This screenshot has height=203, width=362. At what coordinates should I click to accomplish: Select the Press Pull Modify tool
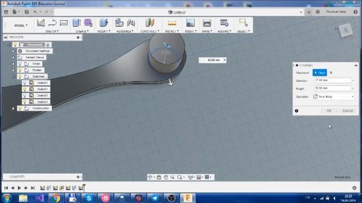point(104,23)
